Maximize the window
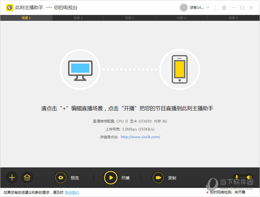The height and width of the screenshot is (197, 260). tap(242, 8)
